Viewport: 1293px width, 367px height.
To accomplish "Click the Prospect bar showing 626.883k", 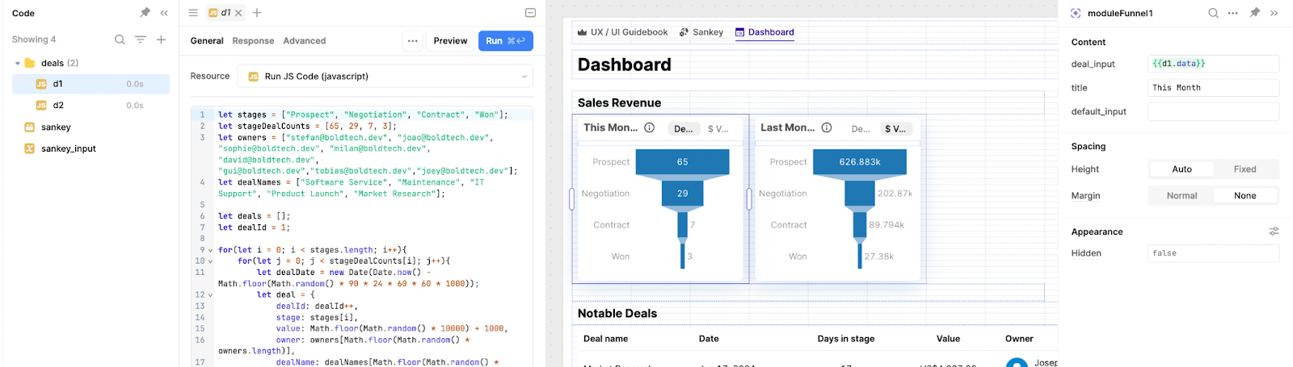I will [860, 162].
